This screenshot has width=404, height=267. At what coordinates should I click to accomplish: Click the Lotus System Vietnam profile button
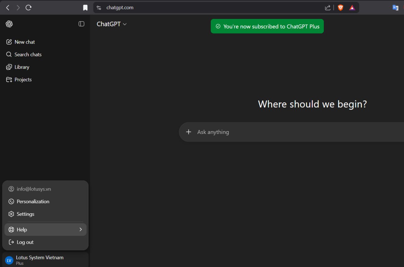click(x=39, y=260)
